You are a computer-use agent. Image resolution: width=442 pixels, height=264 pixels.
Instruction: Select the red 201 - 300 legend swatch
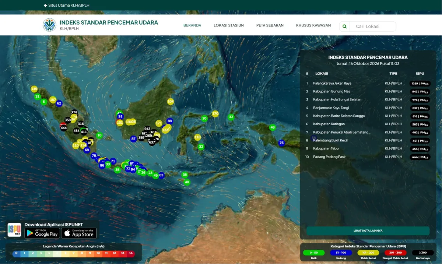coord(396,253)
